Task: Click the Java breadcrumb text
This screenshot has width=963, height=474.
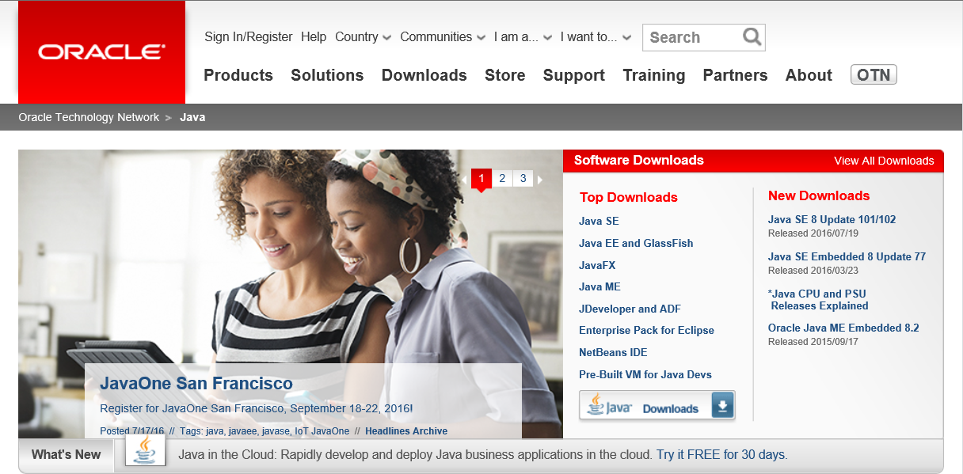Action: click(192, 117)
